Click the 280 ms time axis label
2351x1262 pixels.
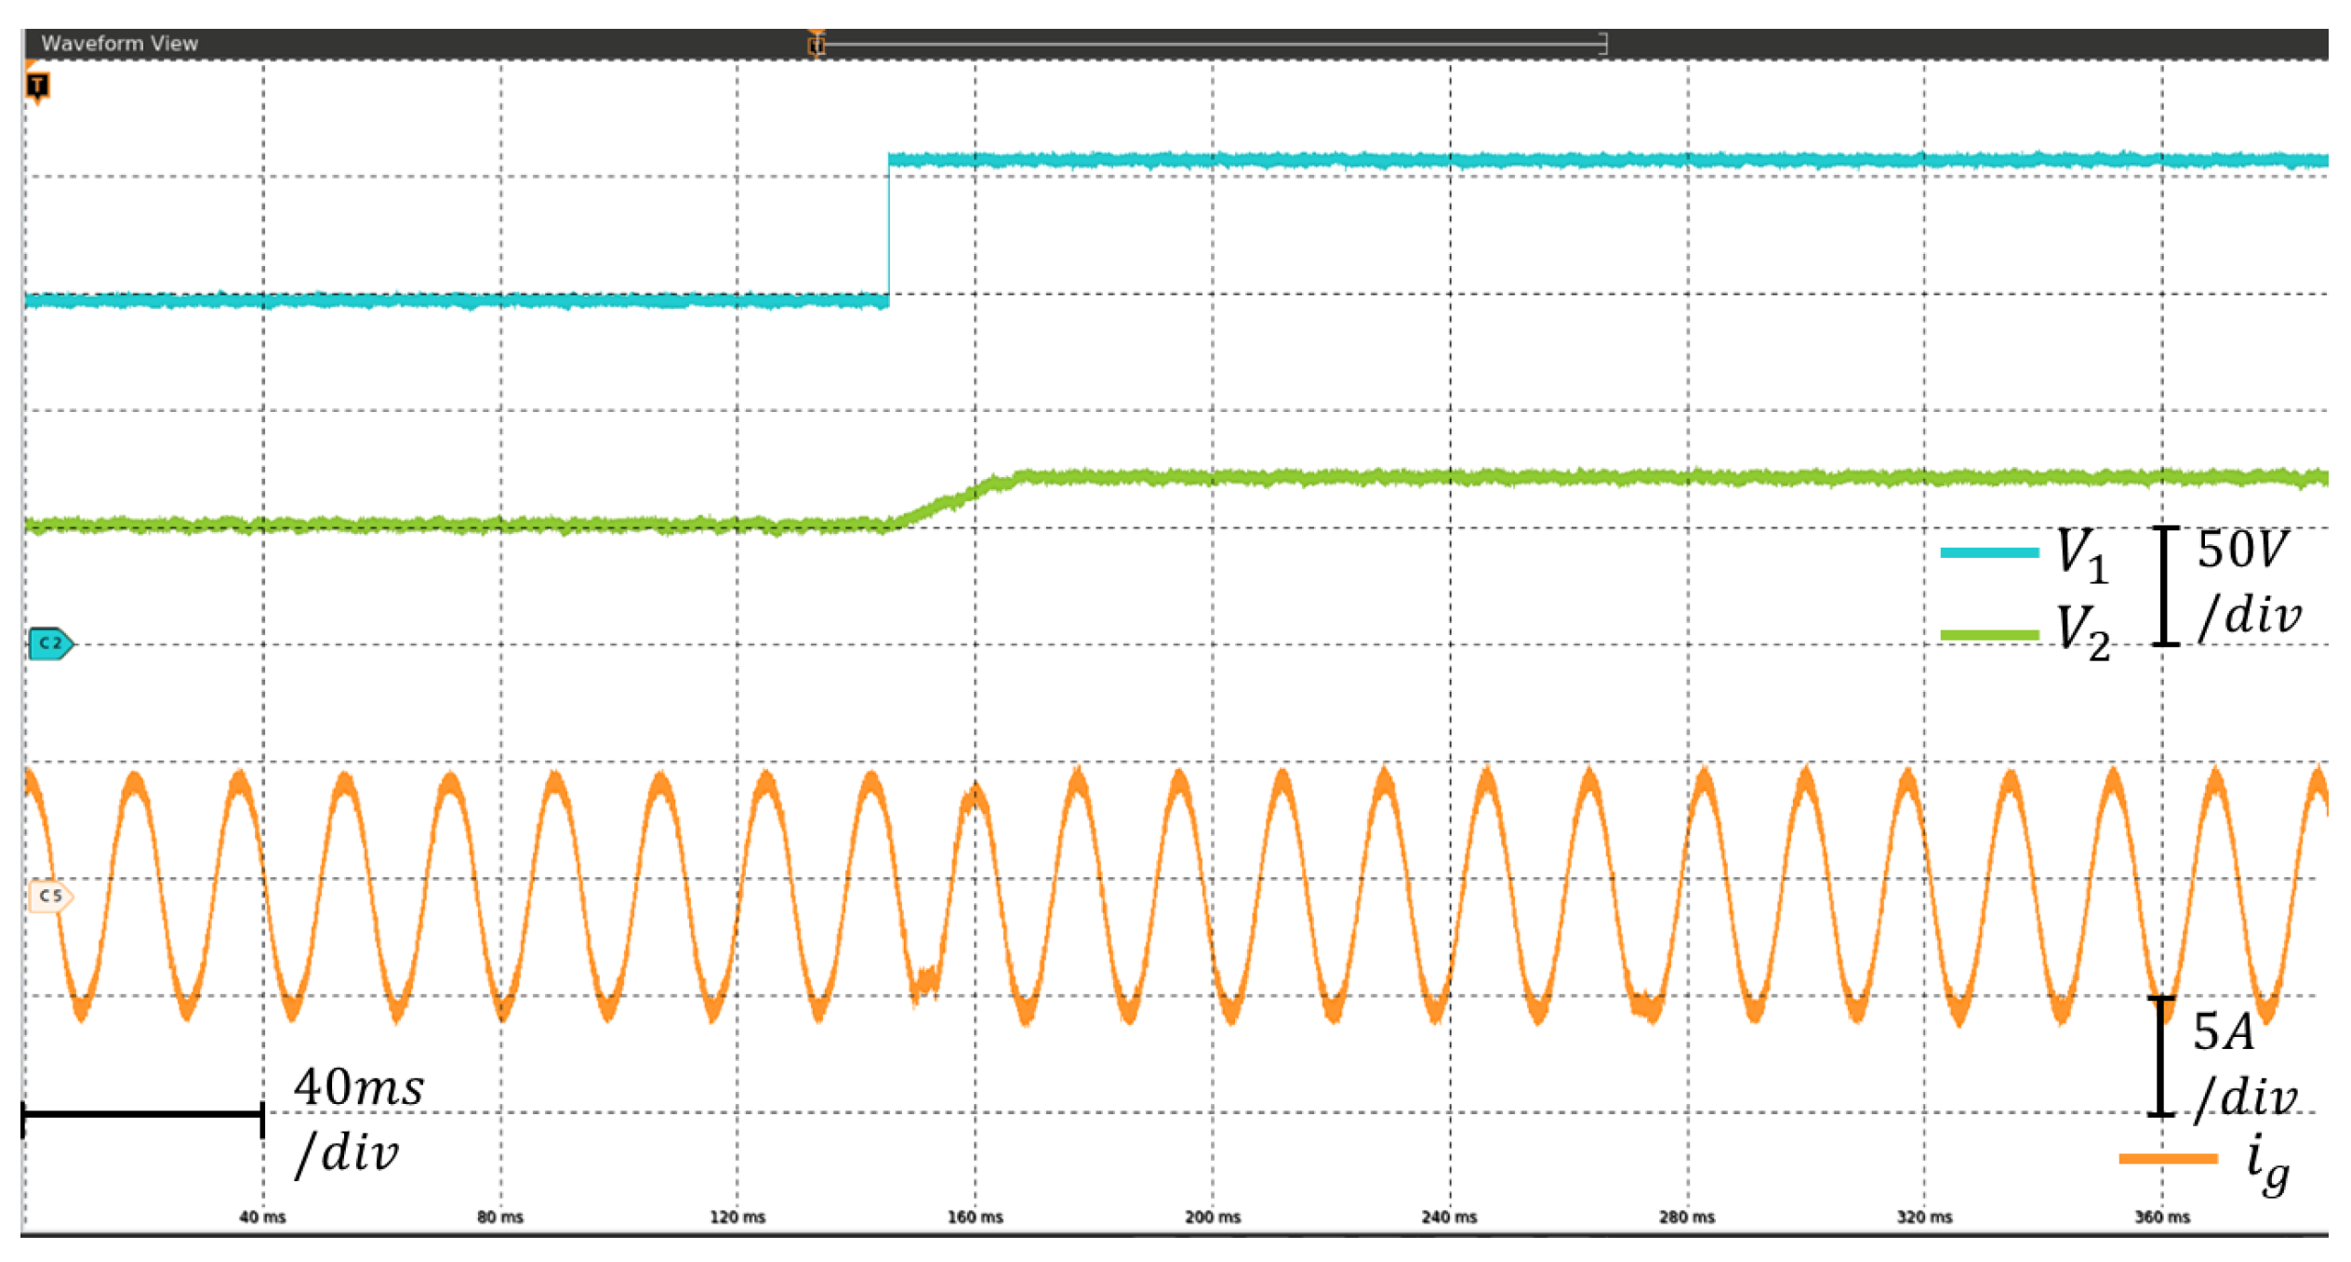[1686, 1216]
